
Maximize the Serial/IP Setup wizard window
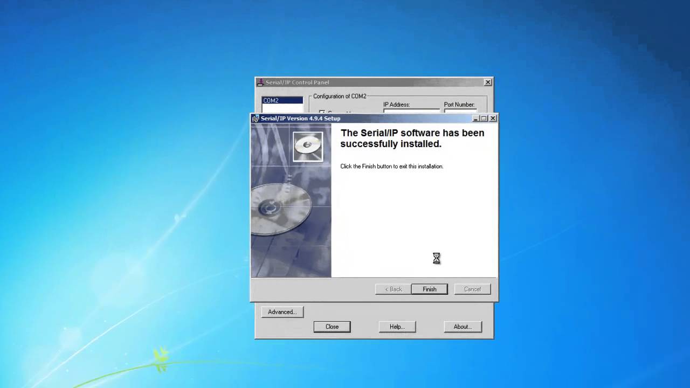tap(484, 119)
